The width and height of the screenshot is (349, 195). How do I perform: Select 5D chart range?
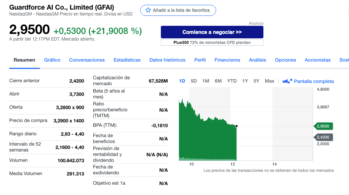coord(194,81)
